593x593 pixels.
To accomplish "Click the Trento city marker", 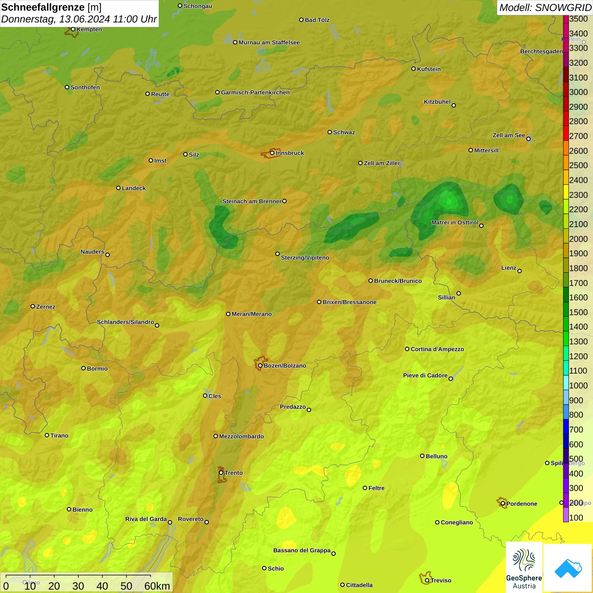I will coord(221,473).
